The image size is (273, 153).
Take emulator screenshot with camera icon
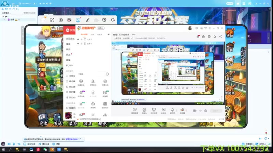pyautogui.click(x=61, y=20)
